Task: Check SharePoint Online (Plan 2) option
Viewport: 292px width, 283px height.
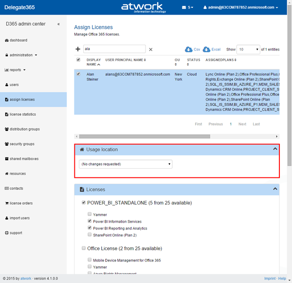Action: [90, 234]
